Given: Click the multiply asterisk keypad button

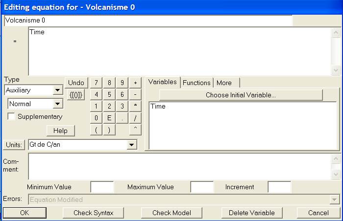Looking at the screenshot, I should [x=135, y=106].
